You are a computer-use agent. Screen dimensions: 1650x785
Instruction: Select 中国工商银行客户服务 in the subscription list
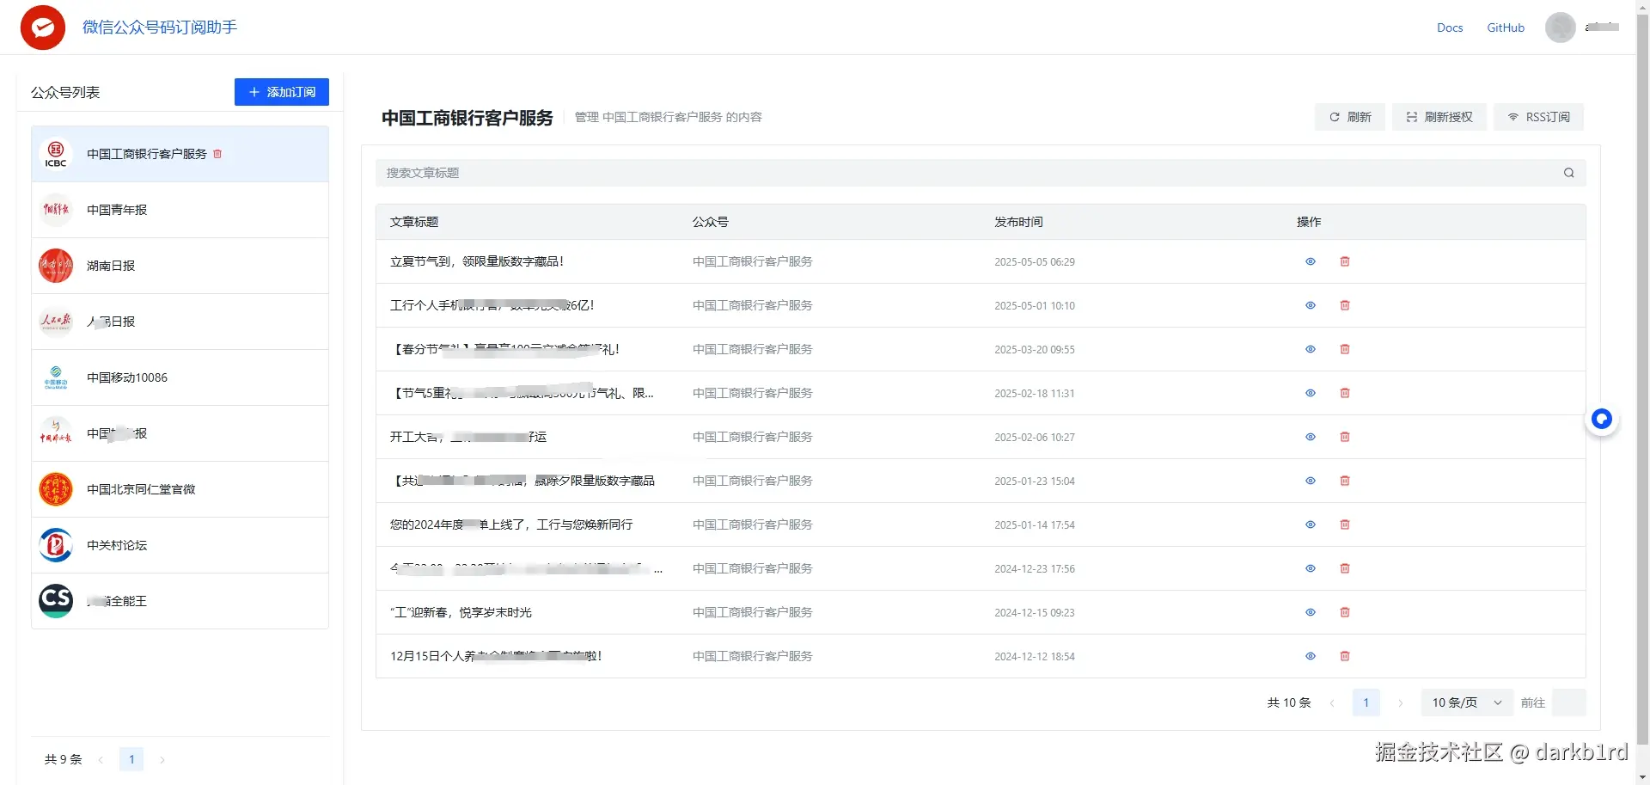180,154
